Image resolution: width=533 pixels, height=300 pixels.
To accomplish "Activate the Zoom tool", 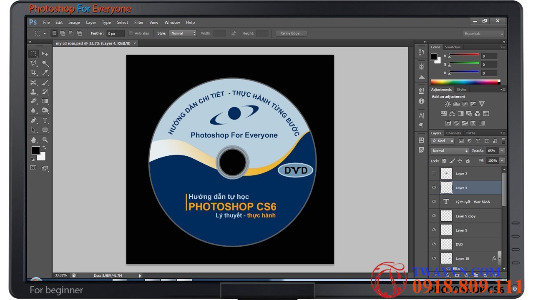I will [x=45, y=140].
